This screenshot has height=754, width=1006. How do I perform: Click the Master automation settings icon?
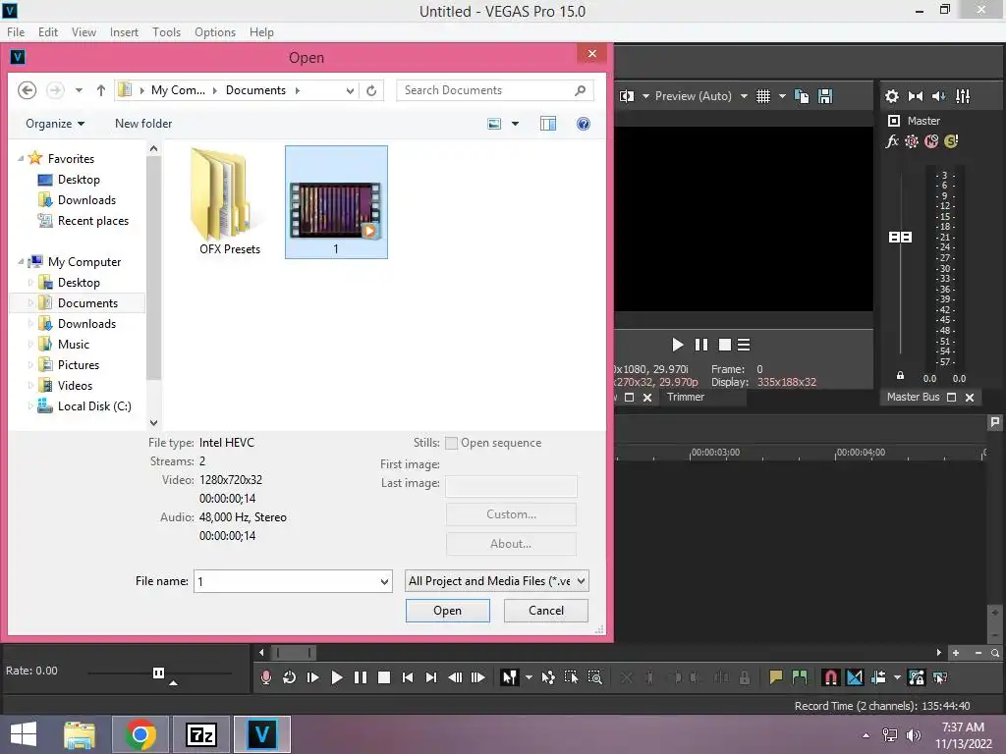(x=912, y=141)
